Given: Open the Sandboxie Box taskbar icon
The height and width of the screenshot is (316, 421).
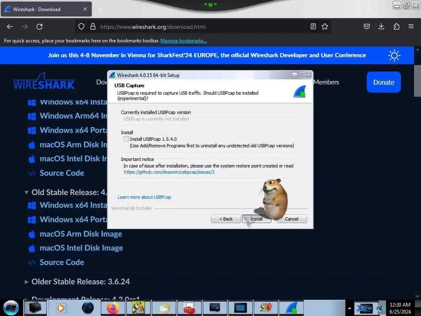Looking at the screenshot, I should 138,308.
